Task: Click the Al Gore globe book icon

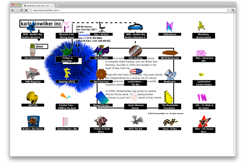Action: pyautogui.click(x=33, y=121)
